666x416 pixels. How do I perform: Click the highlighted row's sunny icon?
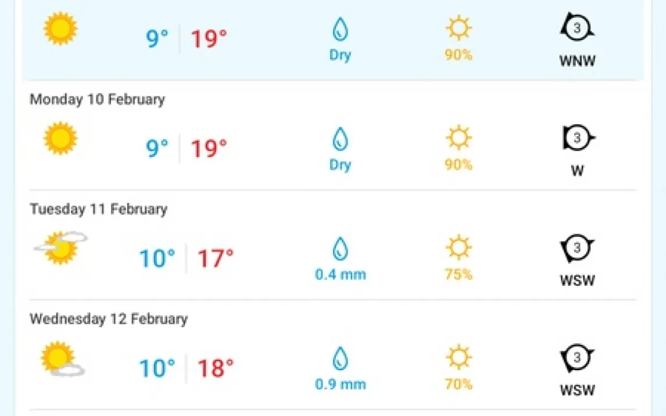pyautogui.click(x=60, y=28)
